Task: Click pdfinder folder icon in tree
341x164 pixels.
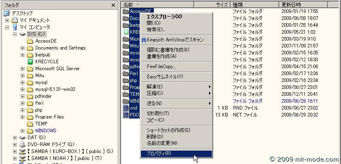Action: point(30,96)
